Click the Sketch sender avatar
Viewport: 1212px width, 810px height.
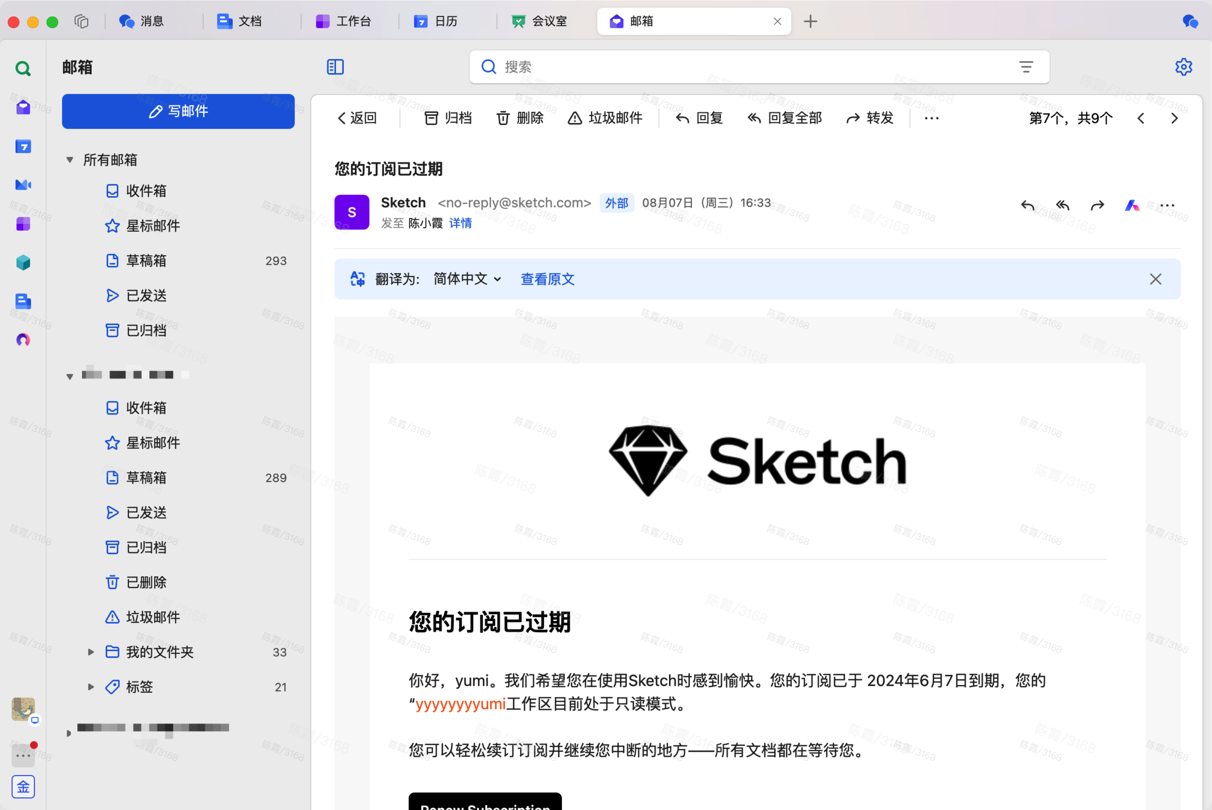(x=351, y=212)
